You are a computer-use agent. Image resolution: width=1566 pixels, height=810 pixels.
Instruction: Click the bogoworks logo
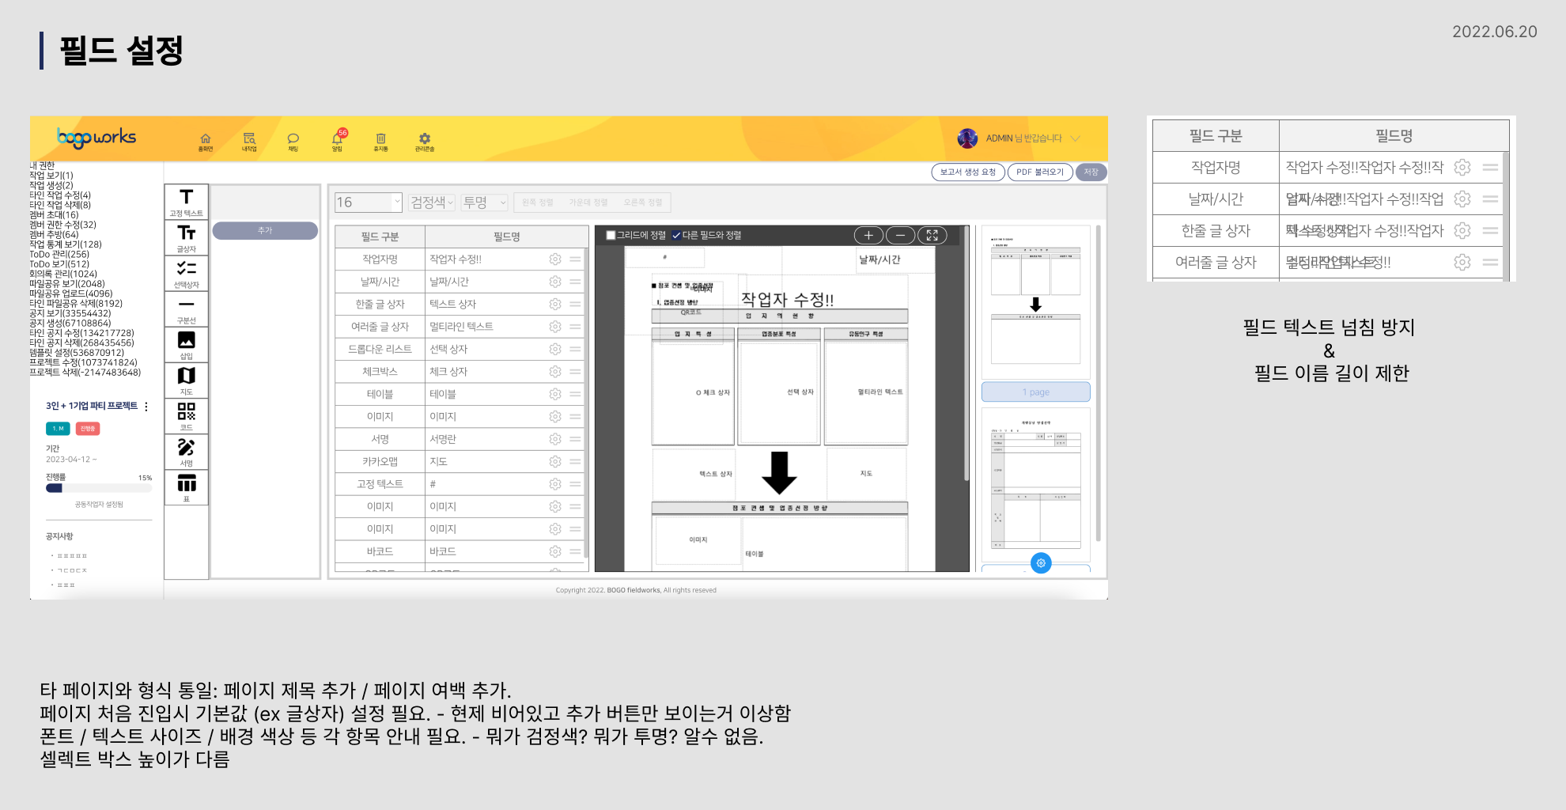(96, 138)
